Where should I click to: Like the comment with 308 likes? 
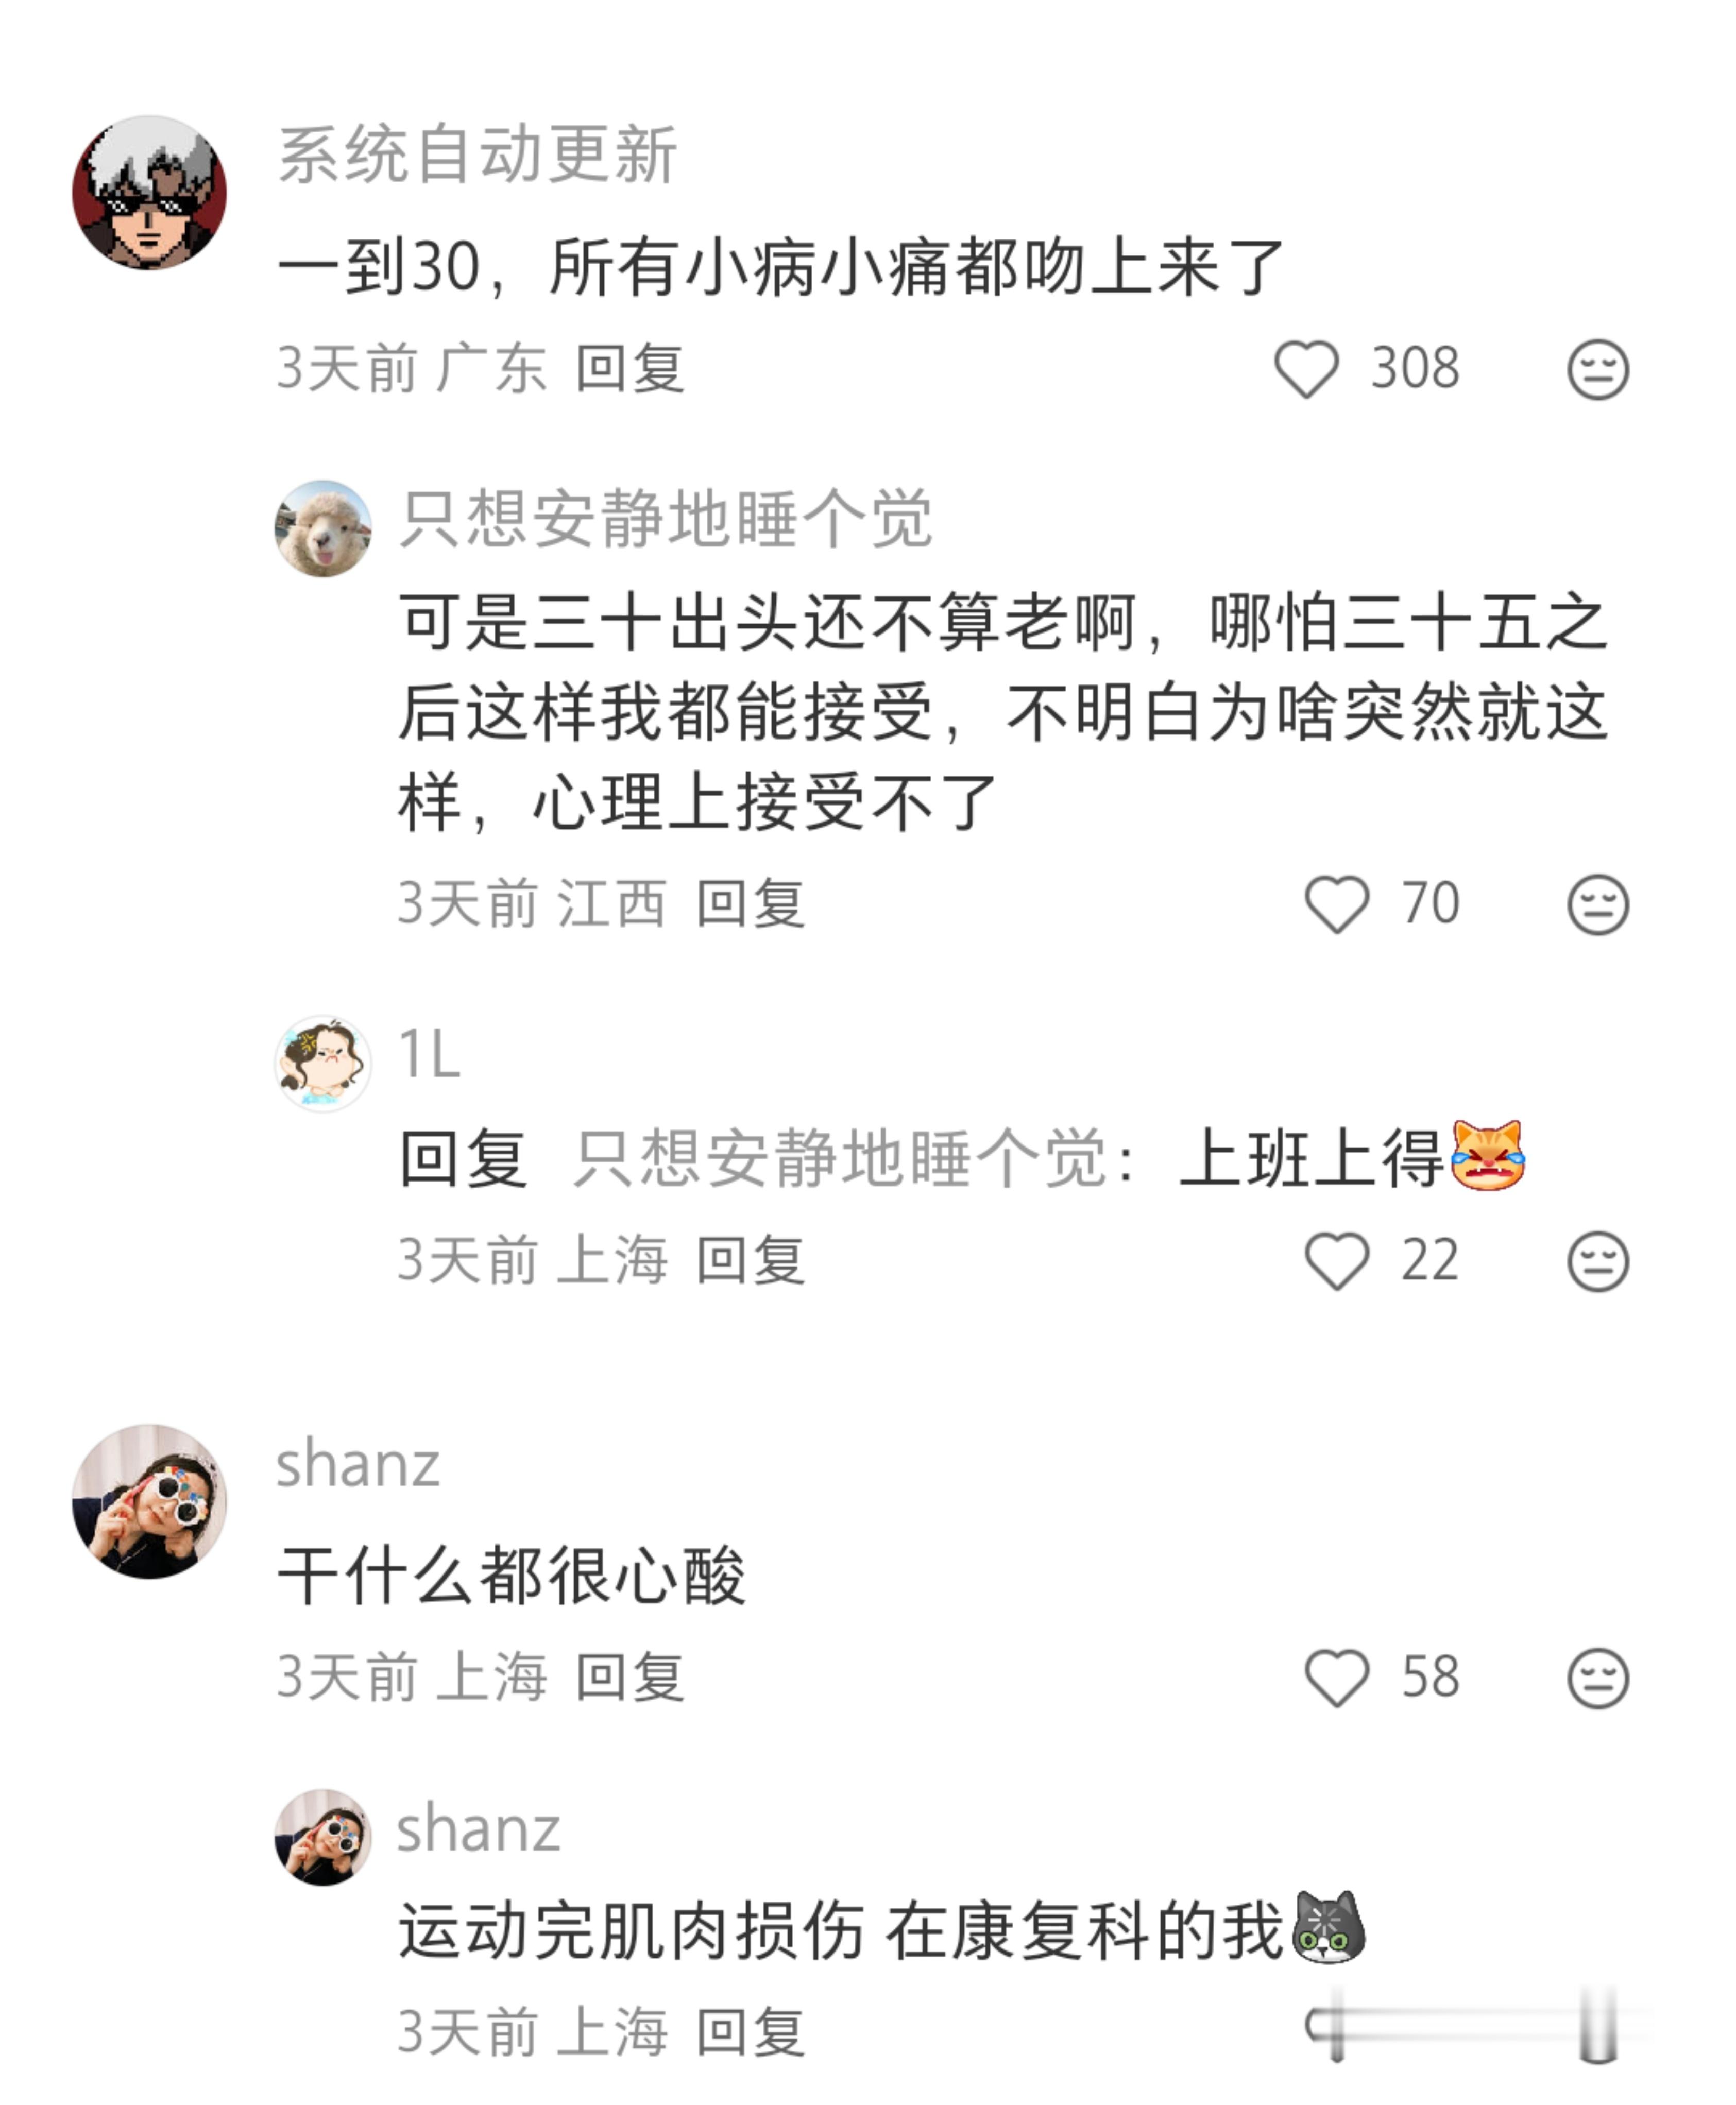[x=1306, y=369]
